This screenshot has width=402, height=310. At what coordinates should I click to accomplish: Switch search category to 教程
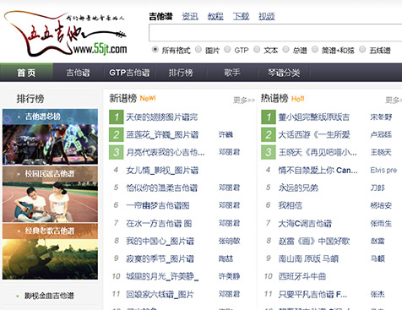click(215, 16)
